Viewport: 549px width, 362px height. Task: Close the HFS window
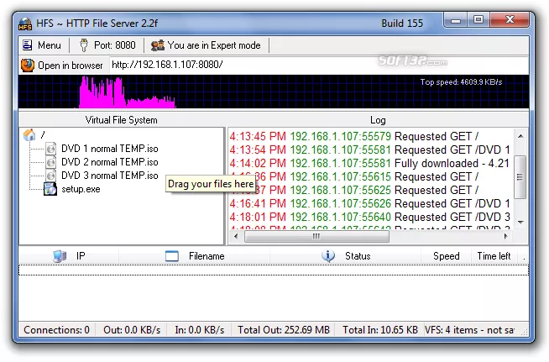click(510, 20)
